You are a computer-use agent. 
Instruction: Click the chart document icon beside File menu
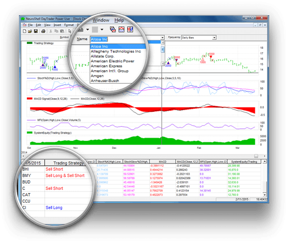25,25
